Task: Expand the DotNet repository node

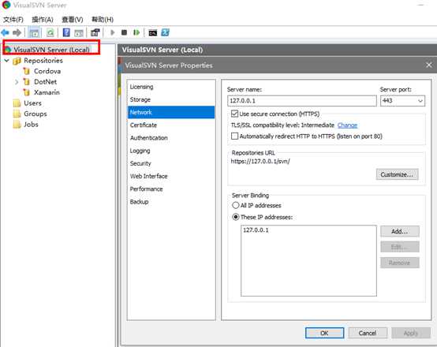Action: pos(17,82)
